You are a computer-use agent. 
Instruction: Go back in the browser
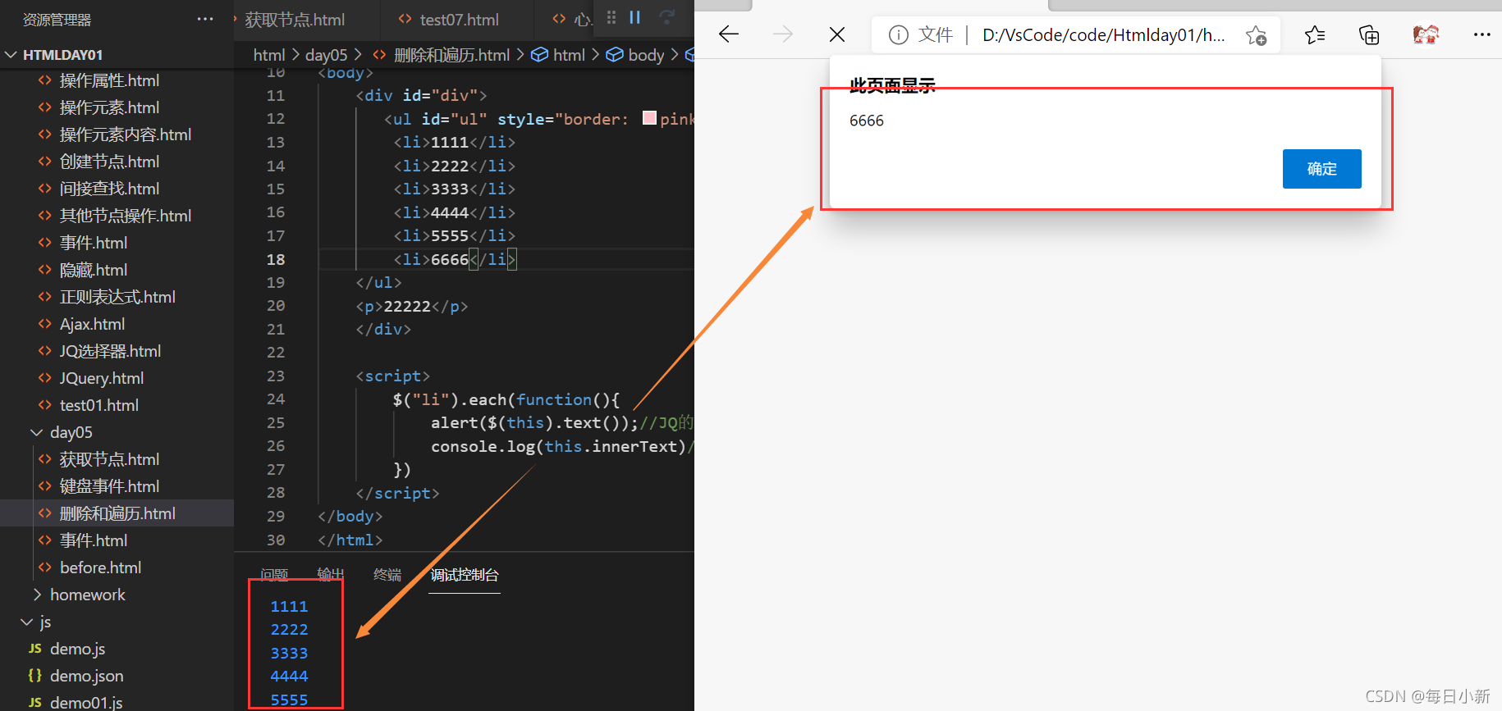pyautogui.click(x=729, y=34)
